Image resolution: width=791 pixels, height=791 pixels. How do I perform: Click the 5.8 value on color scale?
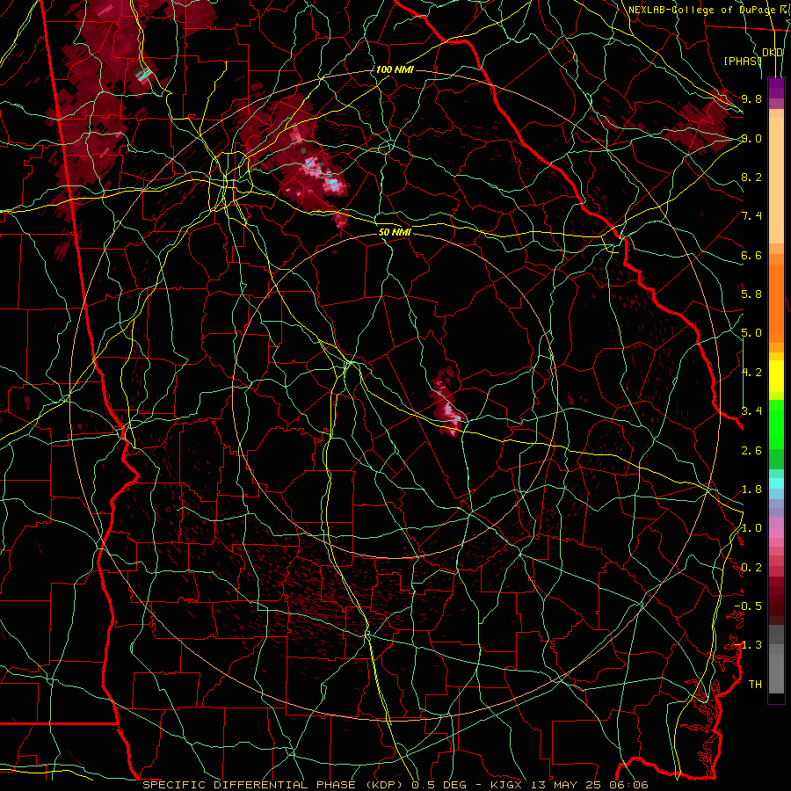click(x=751, y=294)
